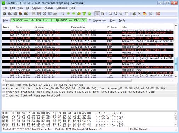Expand the Internet Protocol tree node
This screenshot has width=179, height=133.
pyautogui.click(x=4, y=92)
